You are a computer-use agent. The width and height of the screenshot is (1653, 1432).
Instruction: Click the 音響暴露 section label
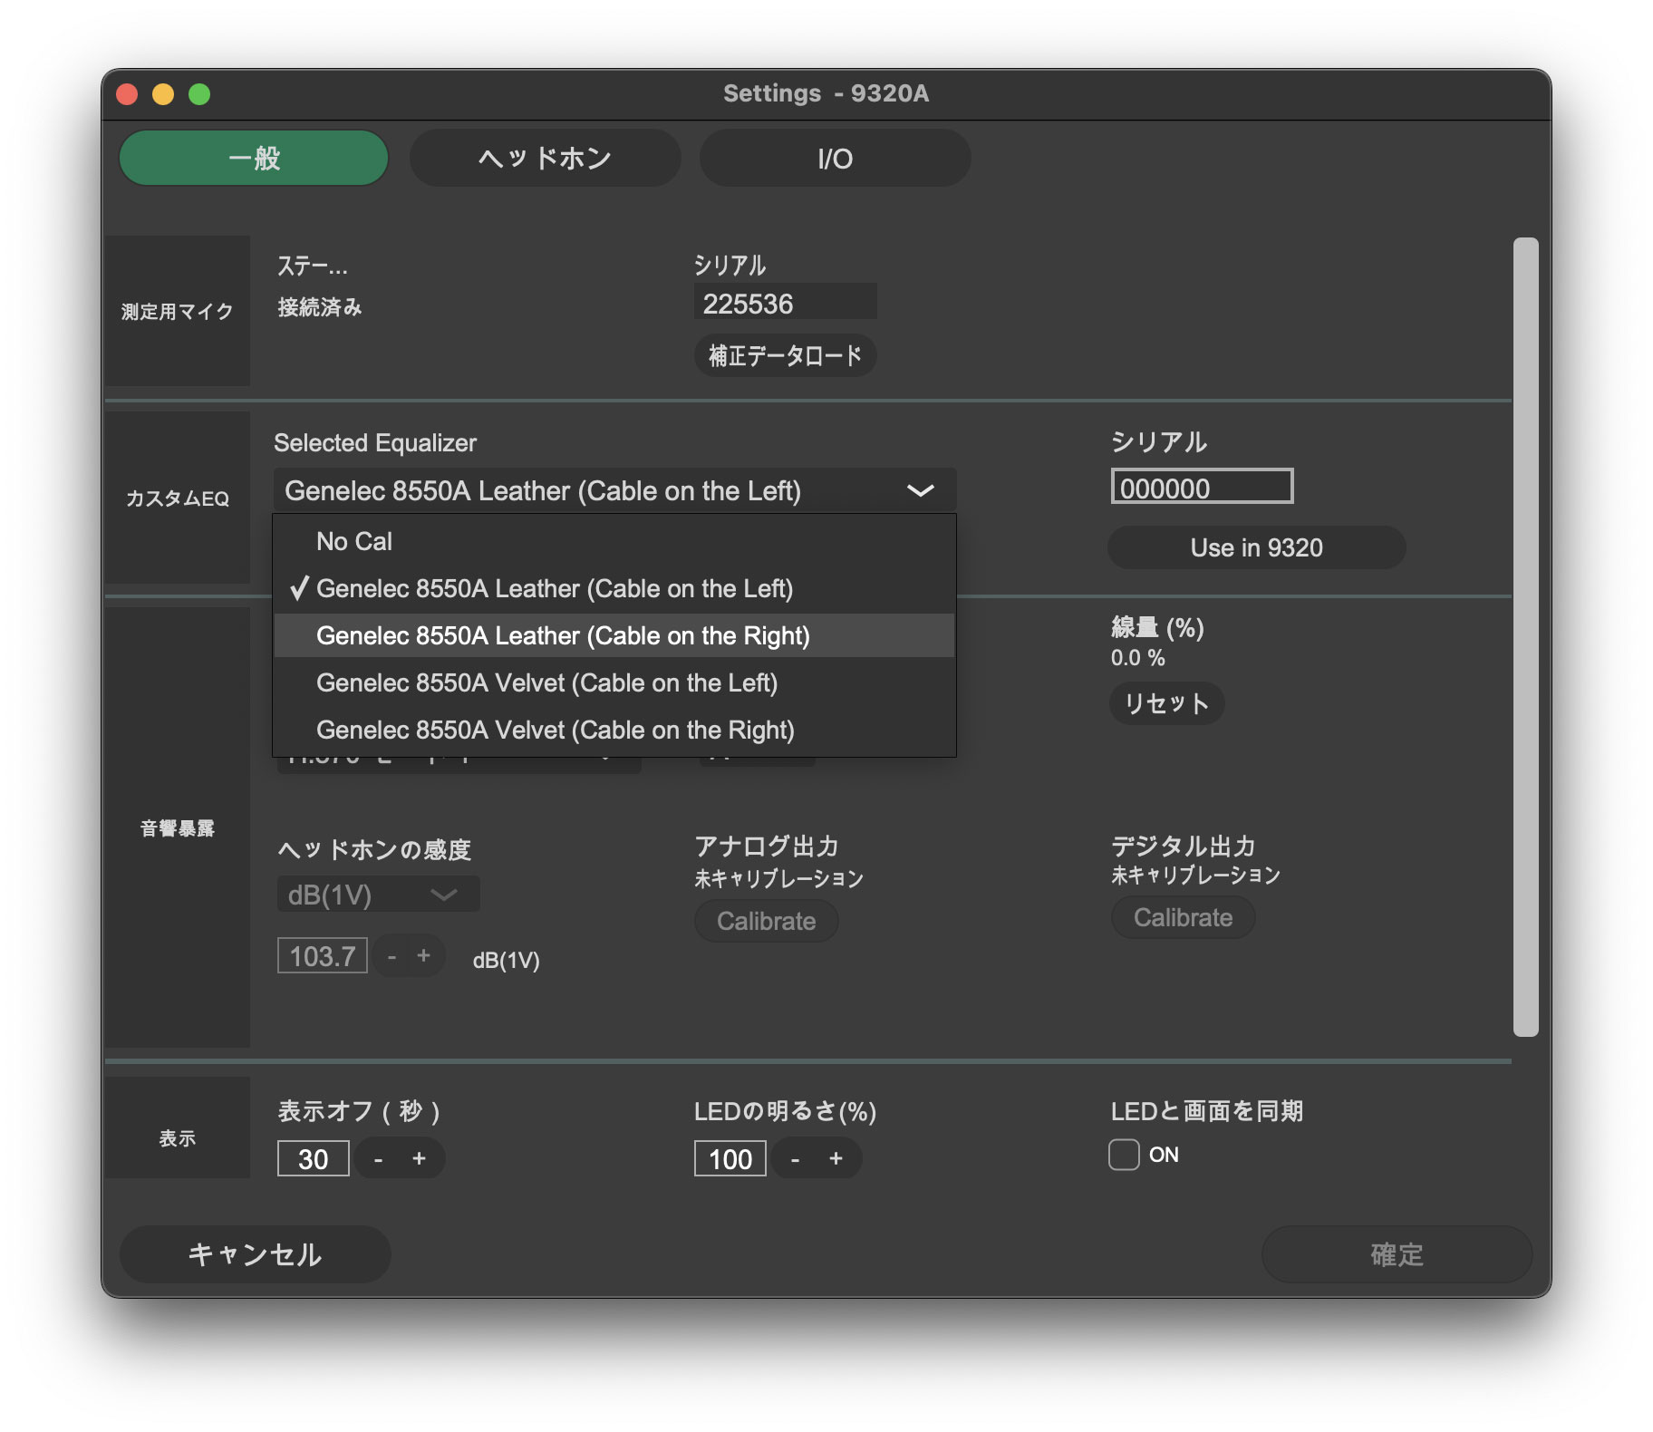point(178,827)
